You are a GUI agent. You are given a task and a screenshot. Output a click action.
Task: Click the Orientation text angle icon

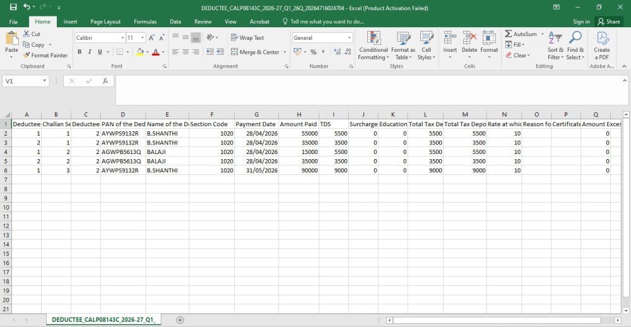[210, 37]
